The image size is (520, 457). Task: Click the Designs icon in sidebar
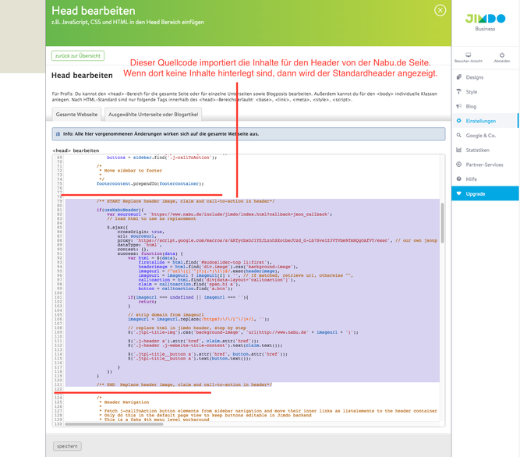[x=458, y=77]
